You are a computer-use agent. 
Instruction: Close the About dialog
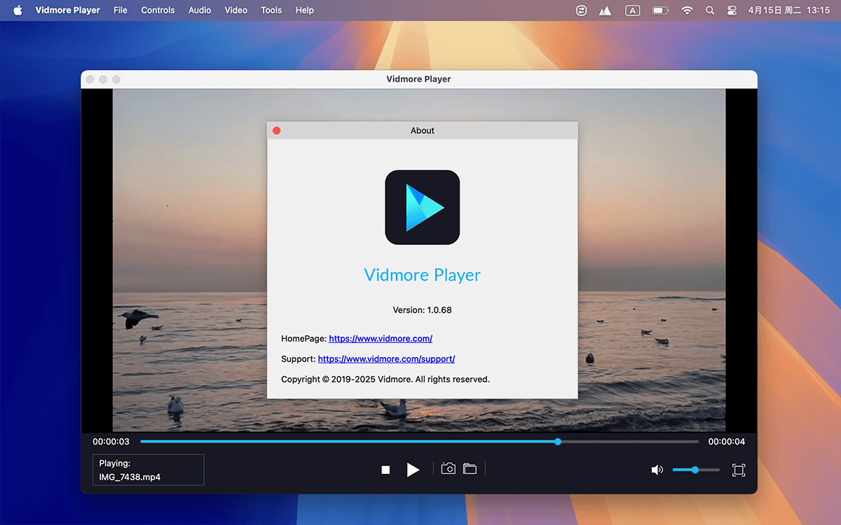coord(277,131)
